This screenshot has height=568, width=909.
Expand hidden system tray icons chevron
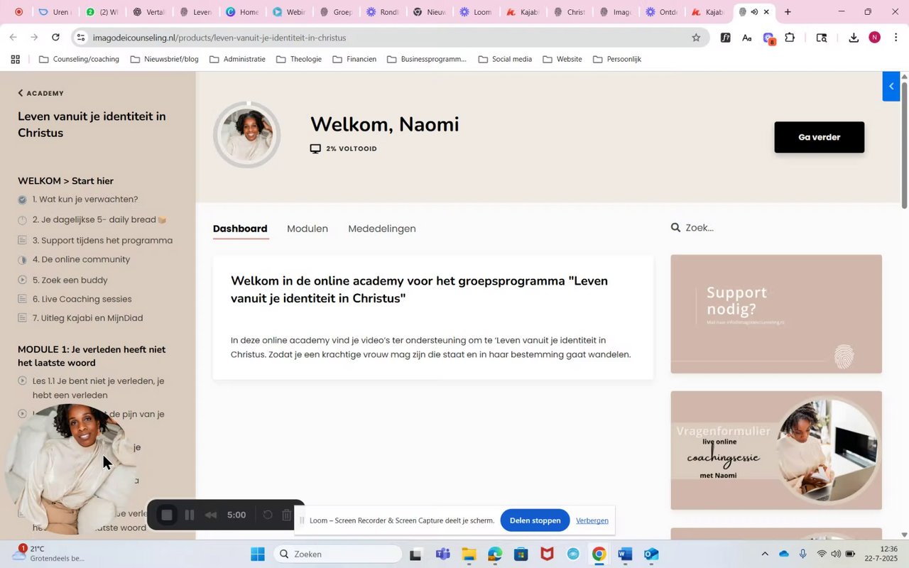pos(764,555)
